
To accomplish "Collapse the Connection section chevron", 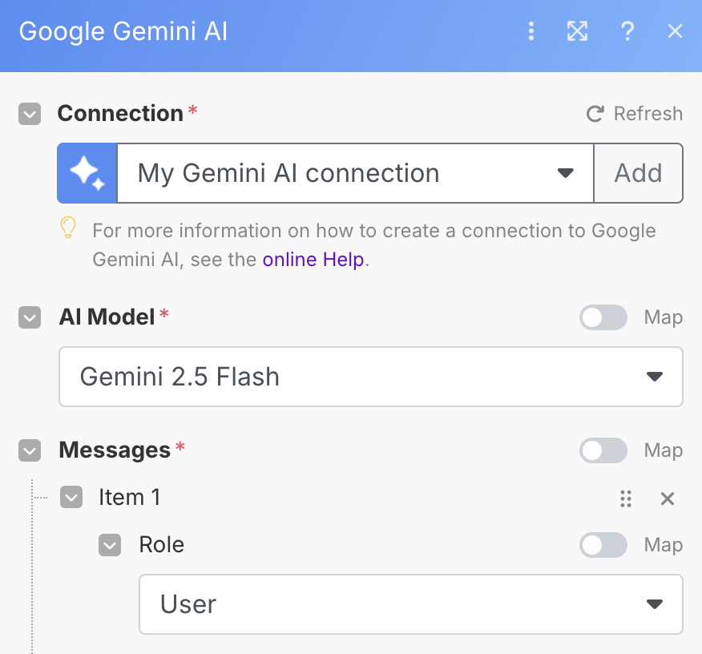I will (x=30, y=114).
